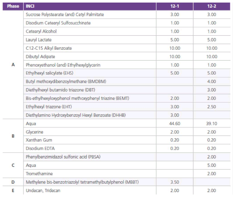Click the BMDBM value 4.00
The image size is (233, 199).
(x=211, y=81)
